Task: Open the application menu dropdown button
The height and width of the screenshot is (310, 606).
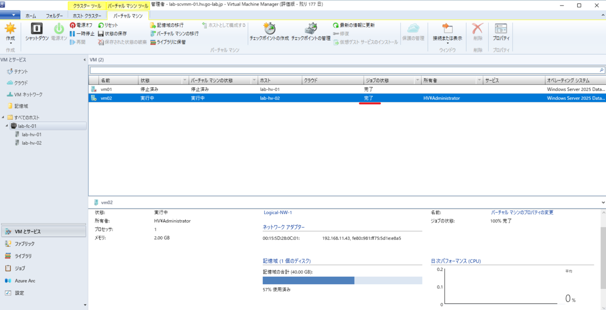Action: [10, 15]
